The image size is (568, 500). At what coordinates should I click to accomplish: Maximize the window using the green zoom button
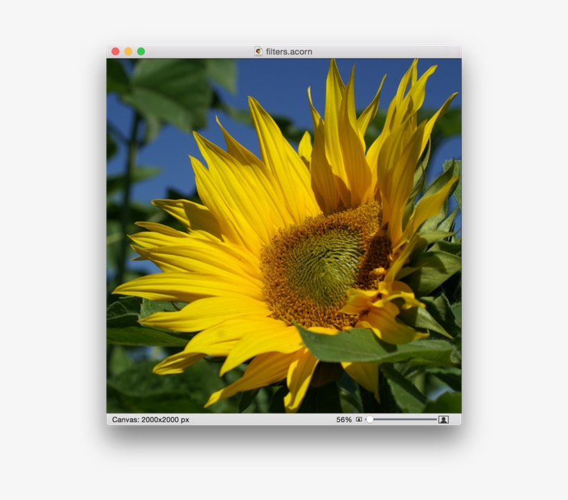click(x=141, y=51)
